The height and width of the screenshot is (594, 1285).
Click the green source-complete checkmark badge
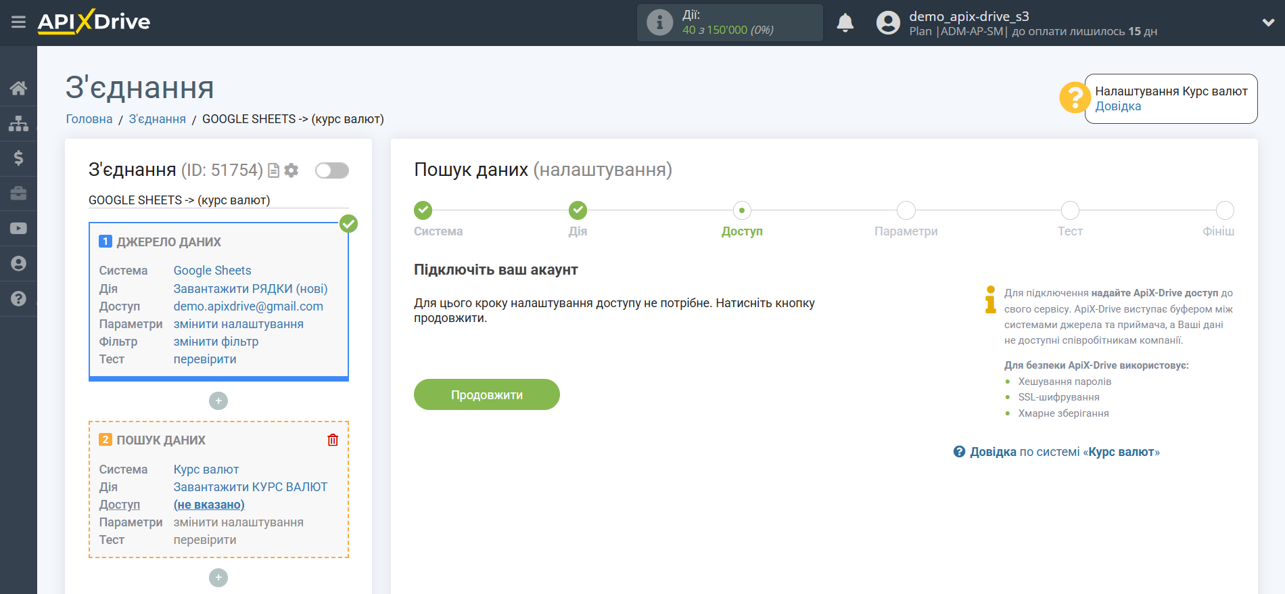pyautogui.click(x=348, y=223)
